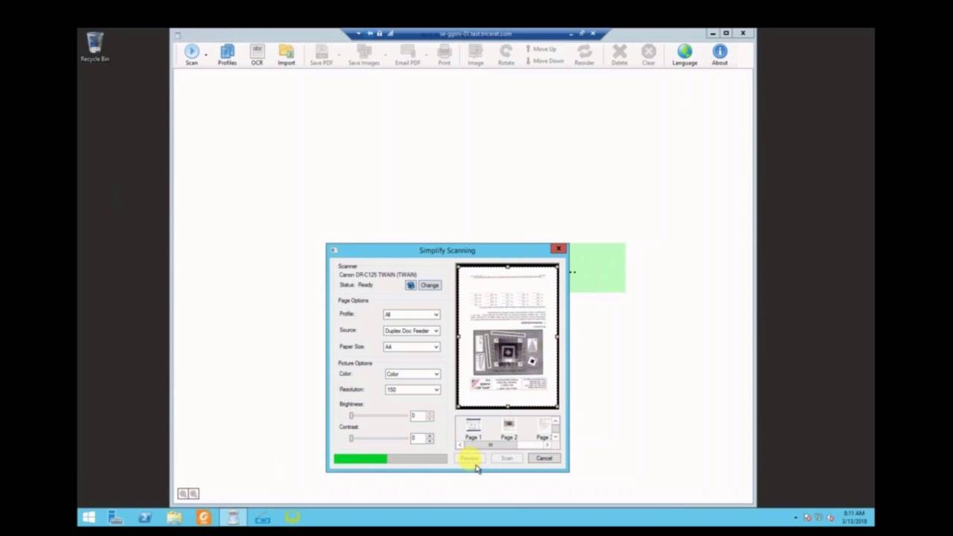Click the Image toolbar icon
The image size is (953, 536).
tap(475, 54)
